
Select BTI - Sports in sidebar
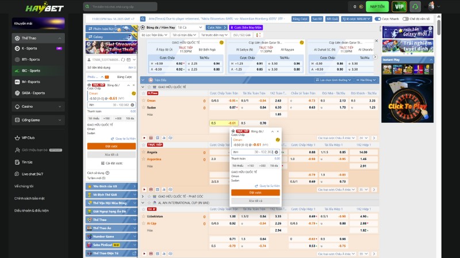39,60
